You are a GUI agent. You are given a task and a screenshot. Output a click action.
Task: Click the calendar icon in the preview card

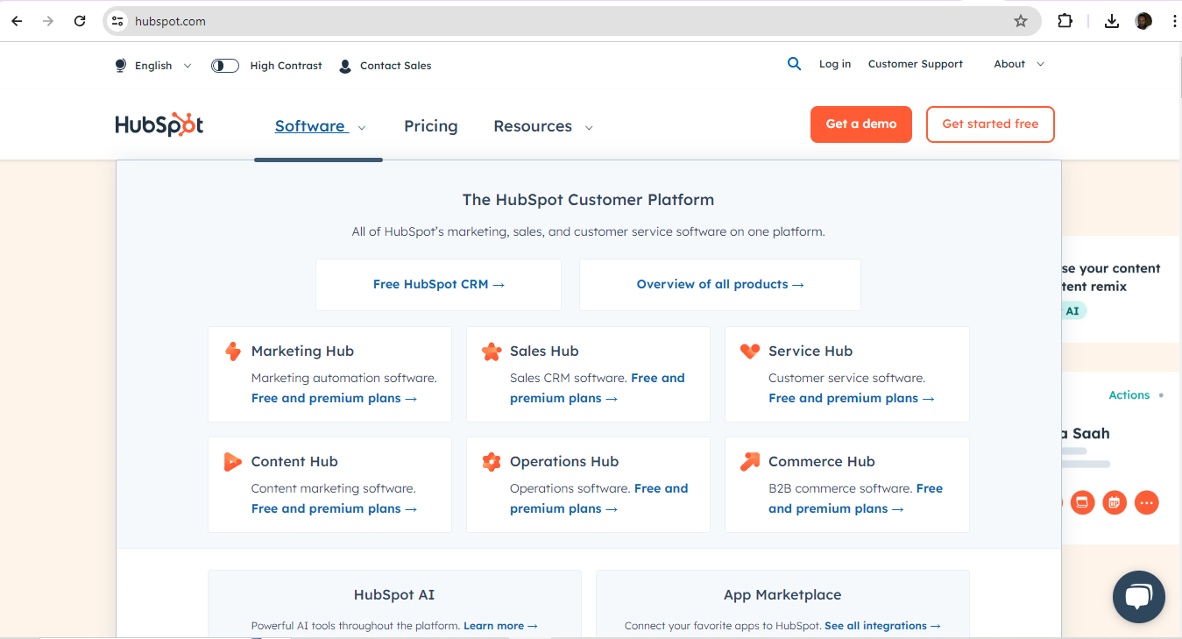coord(1115,502)
